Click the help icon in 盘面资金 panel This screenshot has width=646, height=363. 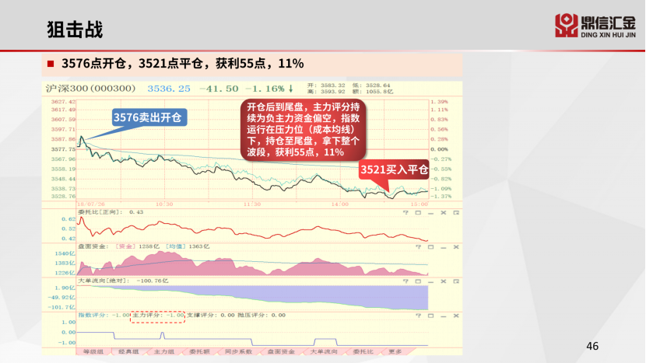(418, 246)
